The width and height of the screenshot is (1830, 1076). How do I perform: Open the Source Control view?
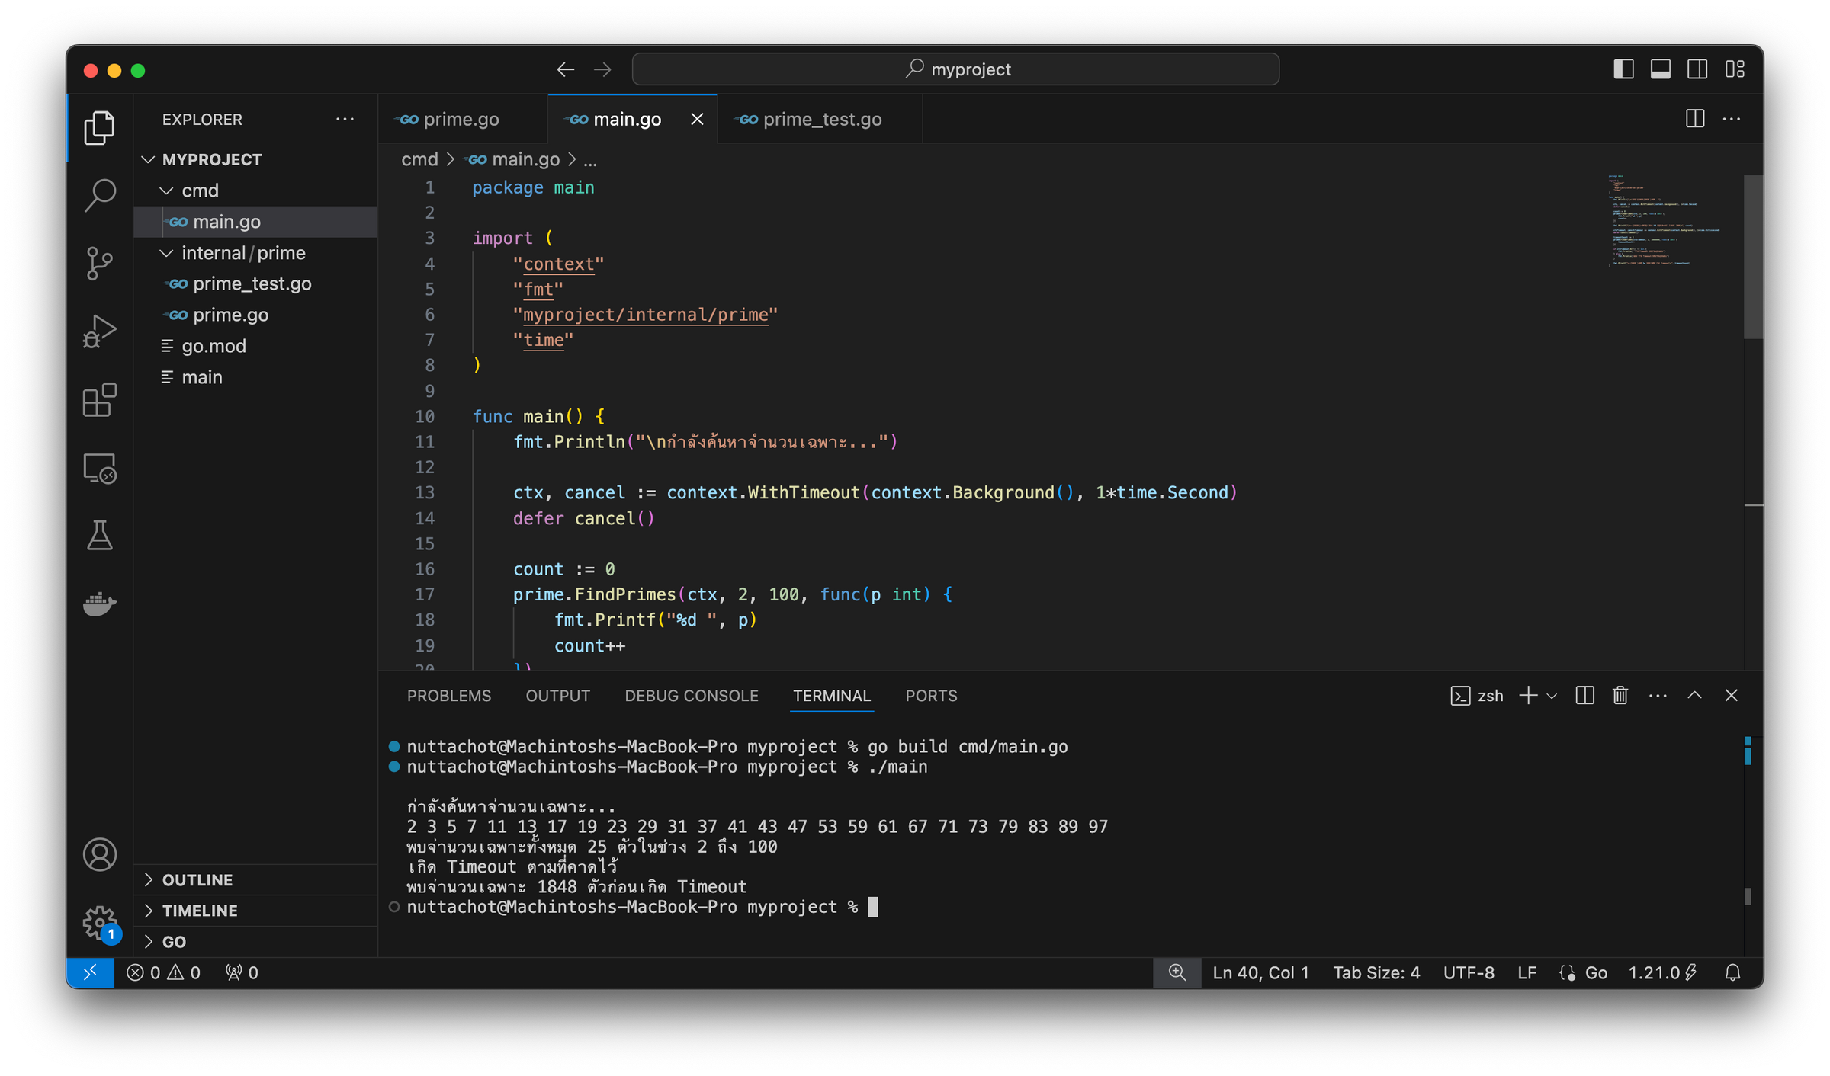click(x=99, y=262)
